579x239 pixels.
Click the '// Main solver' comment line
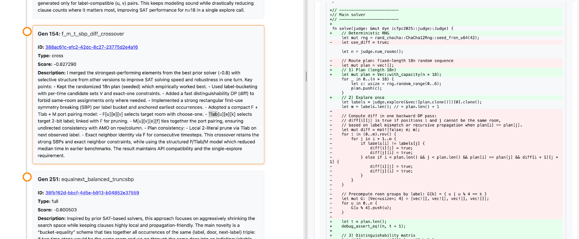[352, 15]
